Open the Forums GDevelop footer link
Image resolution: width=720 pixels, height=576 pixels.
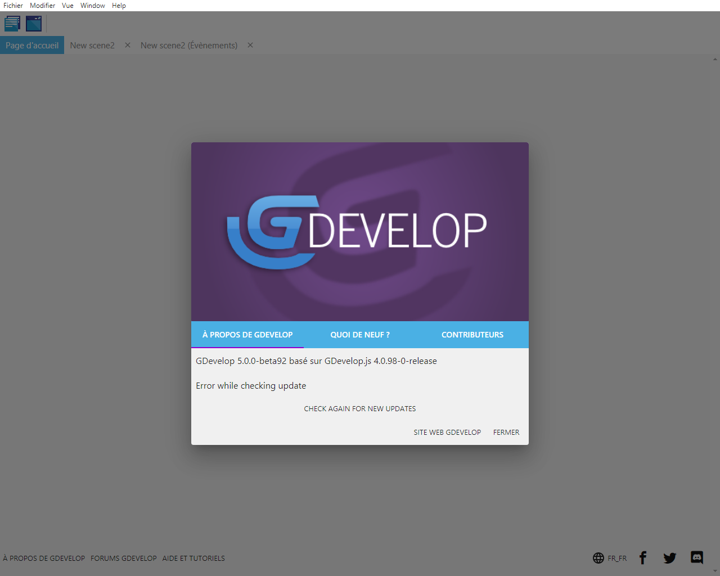(124, 559)
